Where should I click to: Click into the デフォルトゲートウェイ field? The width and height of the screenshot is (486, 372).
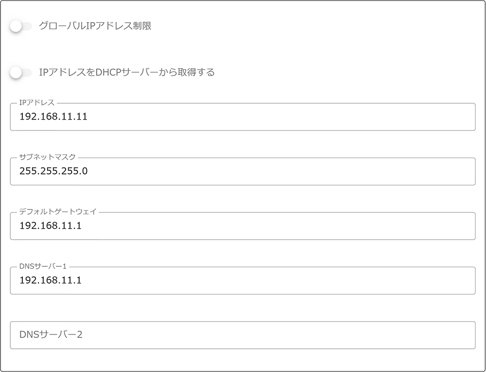tap(277, 226)
